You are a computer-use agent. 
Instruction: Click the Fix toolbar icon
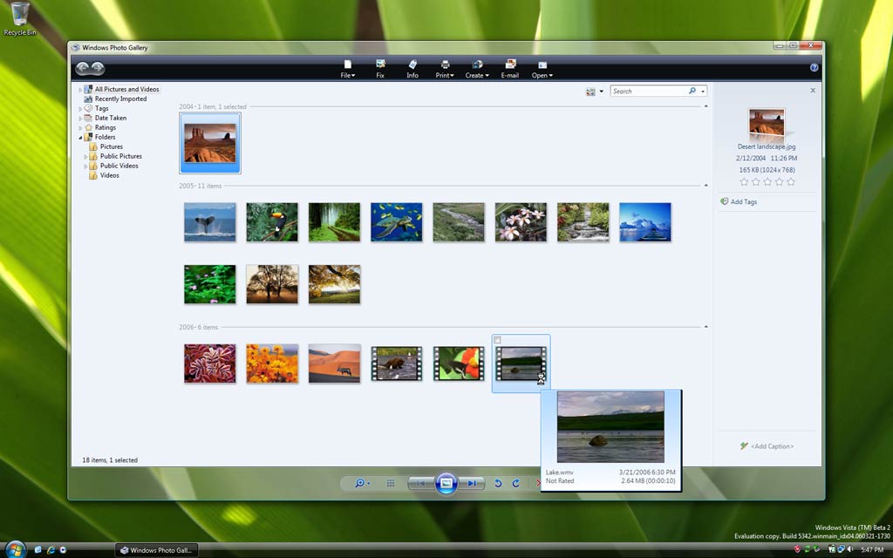pyautogui.click(x=380, y=69)
